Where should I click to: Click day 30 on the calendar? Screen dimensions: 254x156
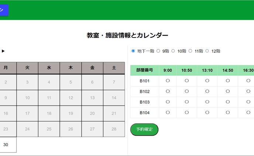6,145
